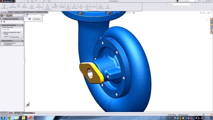Image resolution: width=213 pixels, height=120 pixels.
Task: Switch to the Assembly tab
Action: [4, 12]
